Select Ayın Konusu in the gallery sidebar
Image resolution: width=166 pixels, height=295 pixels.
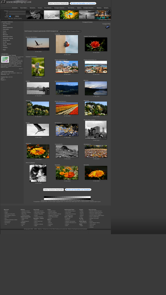pyautogui.click(x=7, y=24)
